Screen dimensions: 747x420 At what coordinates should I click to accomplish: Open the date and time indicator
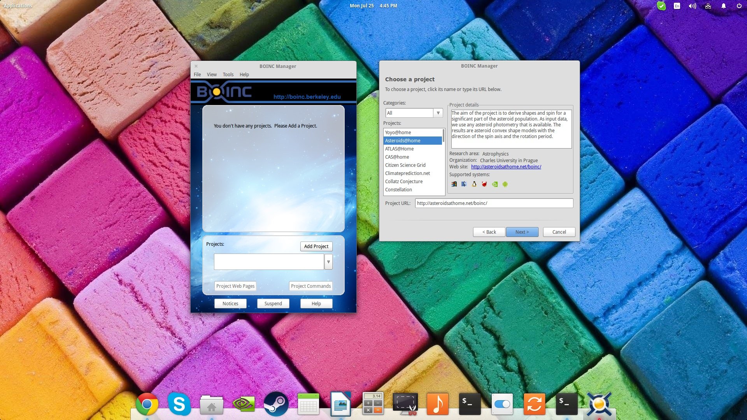coord(373,6)
